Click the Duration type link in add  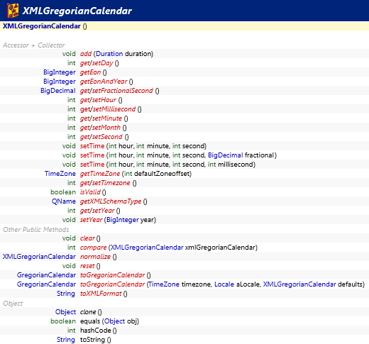pyautogui.click(x=109, y=54)
